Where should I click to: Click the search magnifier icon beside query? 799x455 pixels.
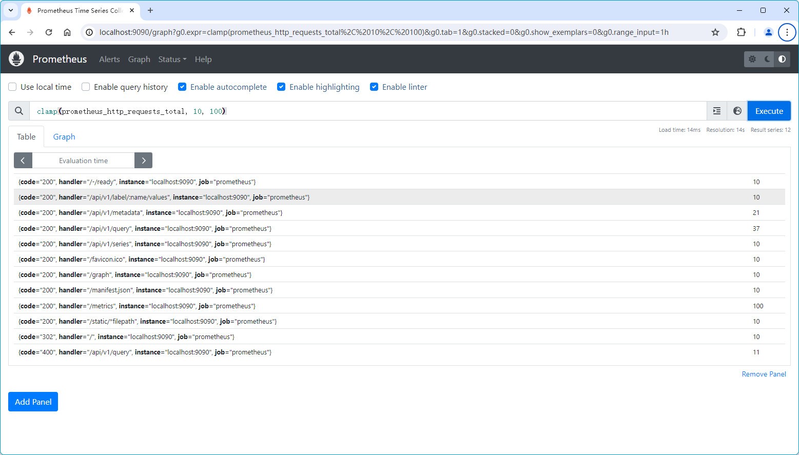(x=19, y=111)
